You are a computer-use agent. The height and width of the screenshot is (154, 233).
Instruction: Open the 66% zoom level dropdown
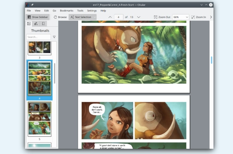pyautogui.click(x=181, y=17)
